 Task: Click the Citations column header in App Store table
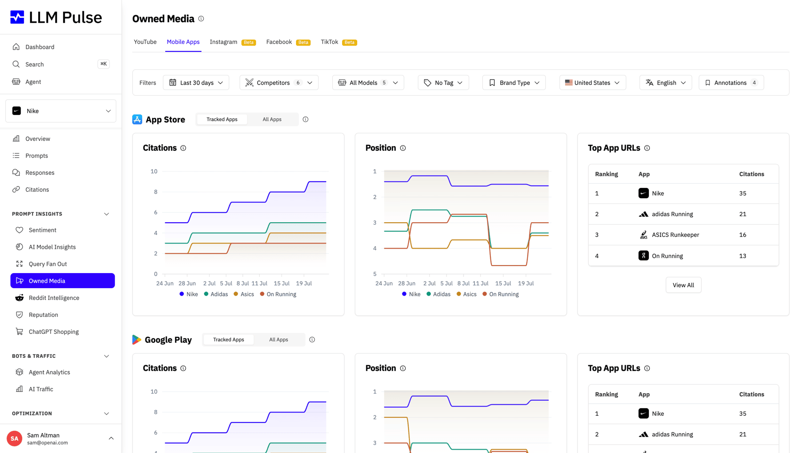point(752,174)
